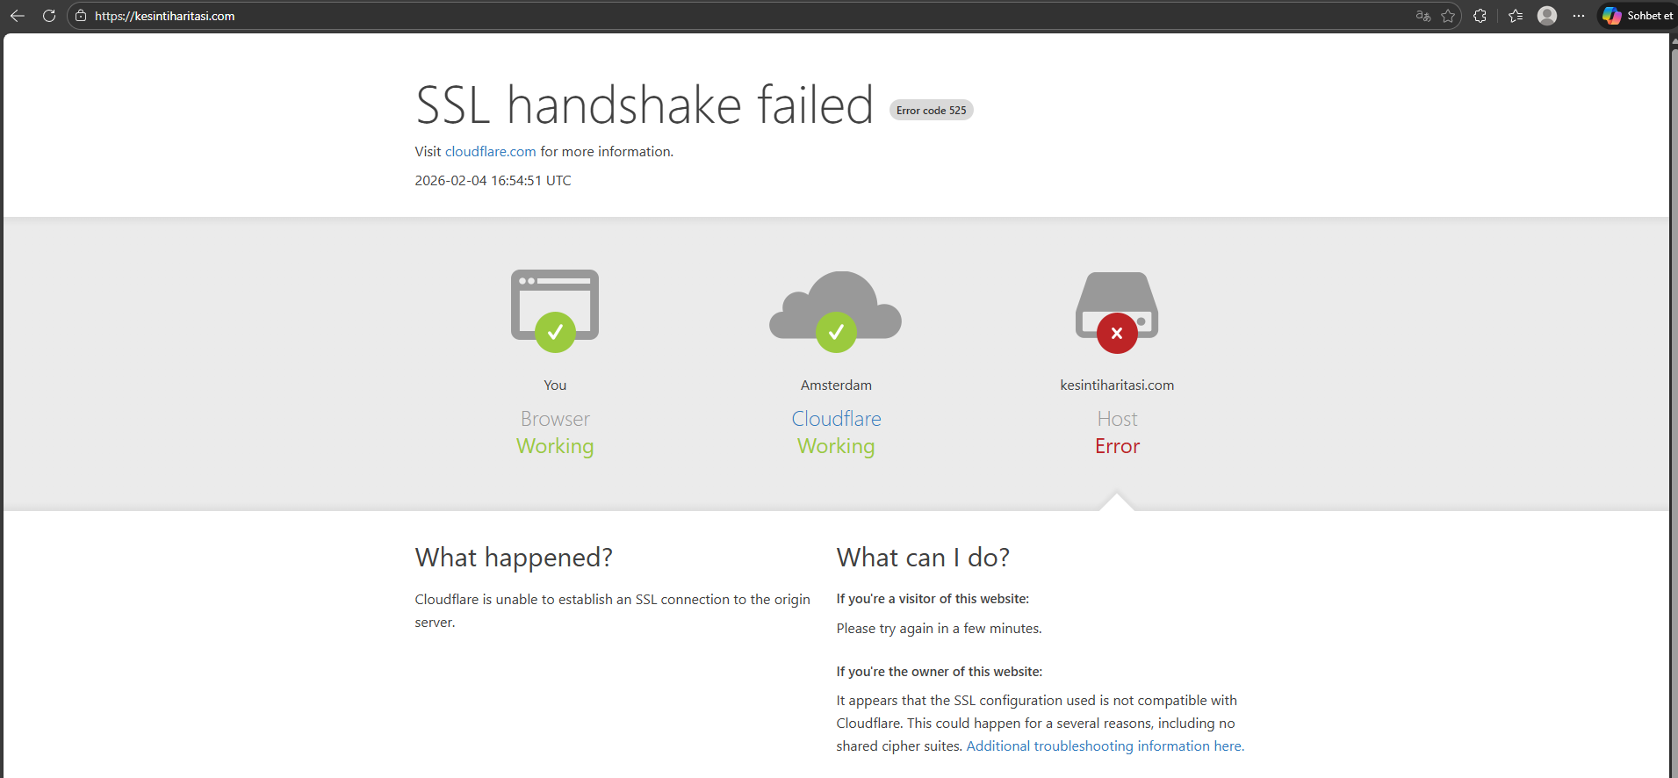
Task: Add this page to favorites with the star icon
Action: point(1448,16)
